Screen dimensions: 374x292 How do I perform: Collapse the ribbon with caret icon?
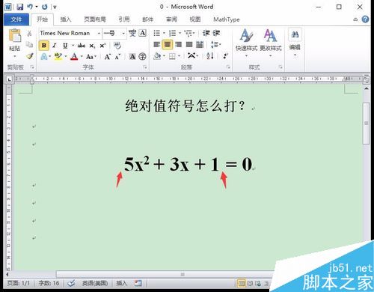coord(355,19)
